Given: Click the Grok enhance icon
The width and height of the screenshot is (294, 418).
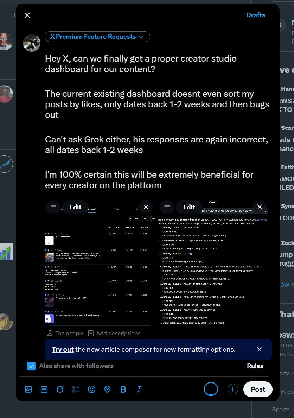Looking at the screenshot, I should pyautogui.click(x=60, y=389).
